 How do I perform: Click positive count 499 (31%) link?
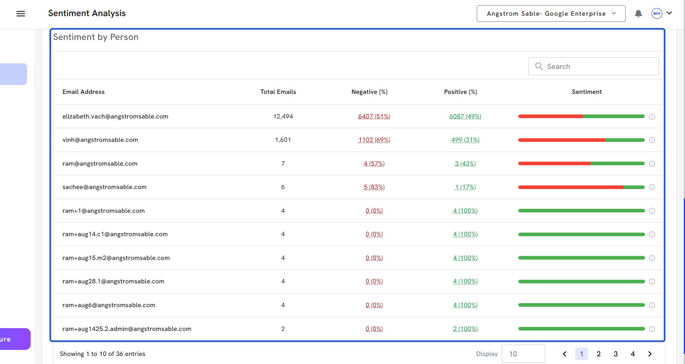tap(465, 140)
